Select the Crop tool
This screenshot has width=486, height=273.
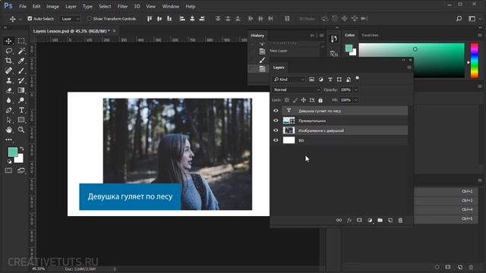click(8, 61)
